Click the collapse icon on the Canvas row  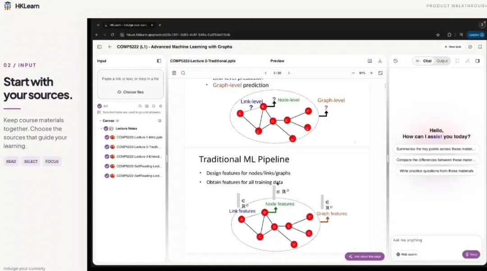point(160,121)
